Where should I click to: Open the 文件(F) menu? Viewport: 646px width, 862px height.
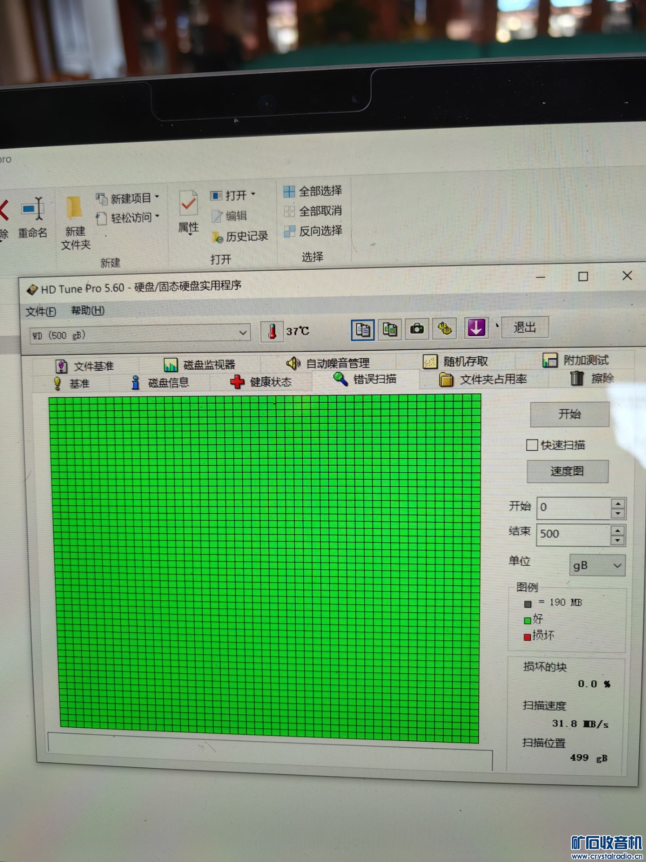[x=41, y=311]
